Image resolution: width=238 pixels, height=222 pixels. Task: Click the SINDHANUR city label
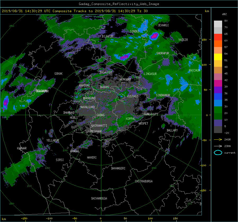coord(163,95)
